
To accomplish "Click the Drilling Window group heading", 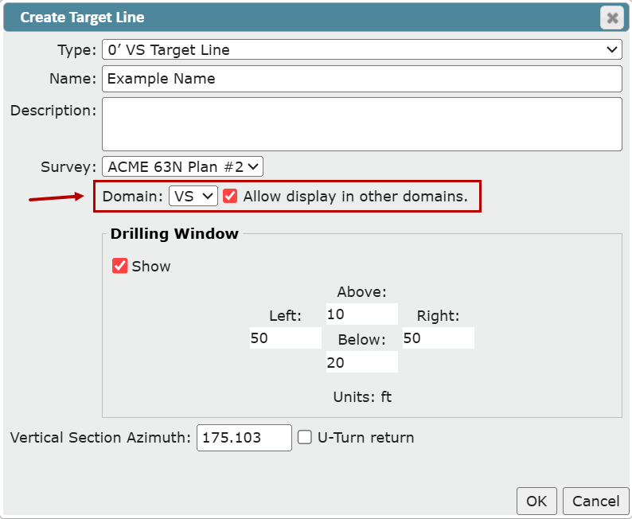I will [x=174, y=234].
